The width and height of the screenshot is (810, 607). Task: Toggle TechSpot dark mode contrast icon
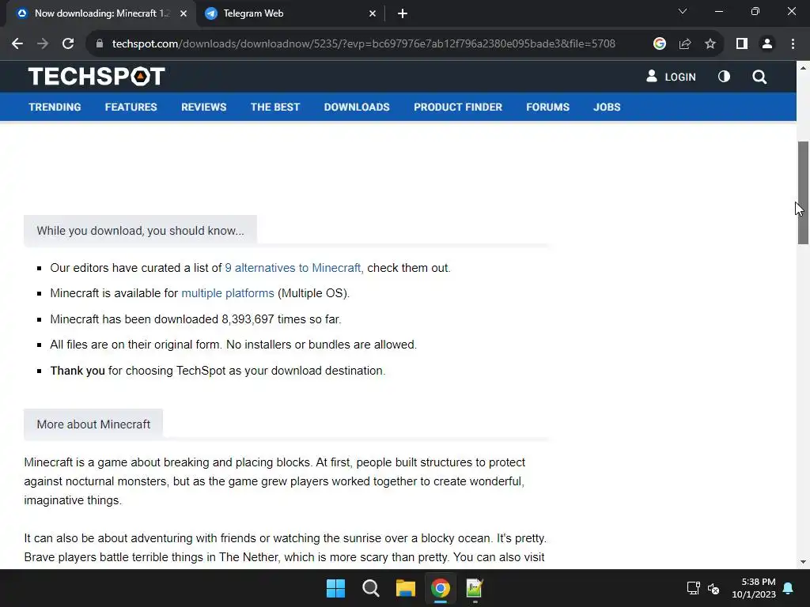point(724,77)
